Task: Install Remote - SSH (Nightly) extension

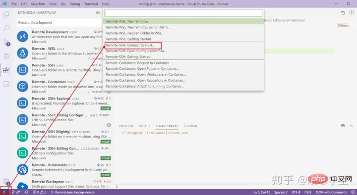Action: tap(106, 142)
